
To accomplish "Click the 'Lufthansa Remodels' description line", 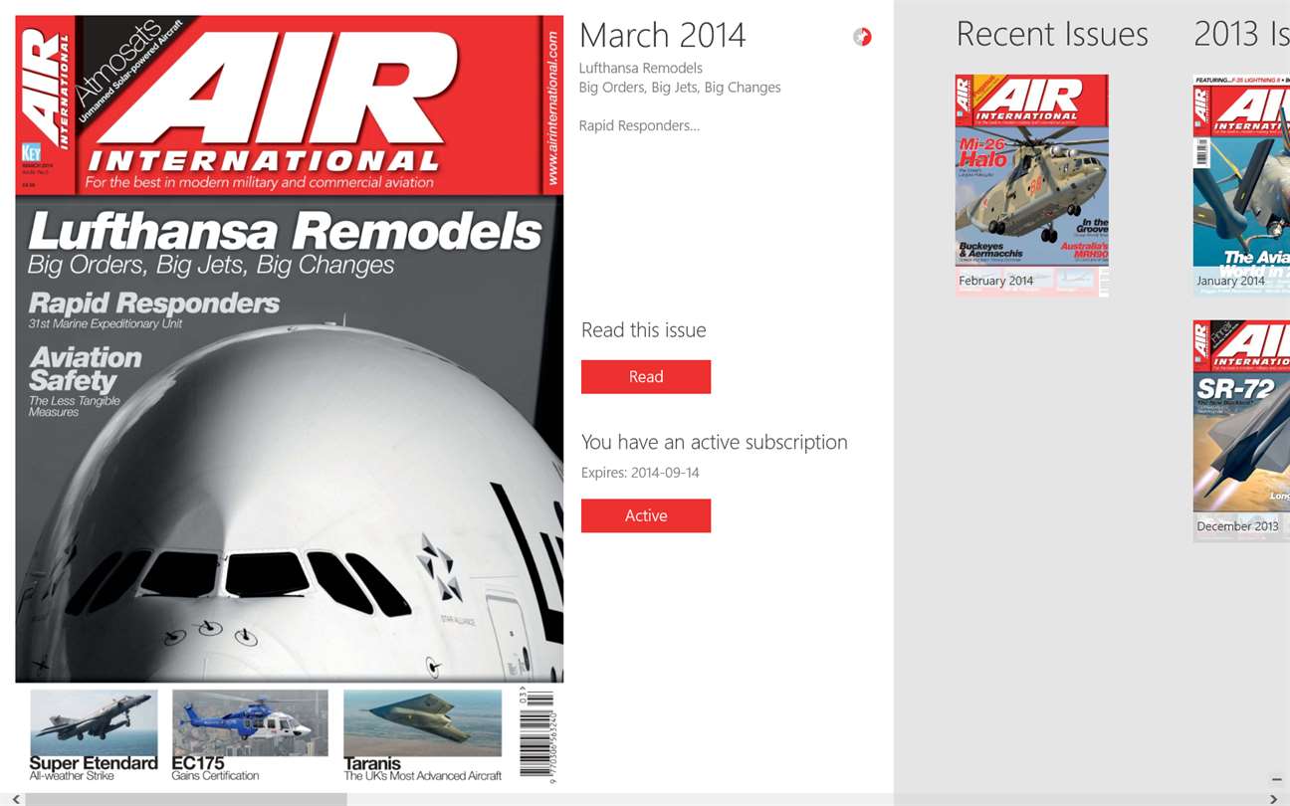I will [x=641, y=68].
